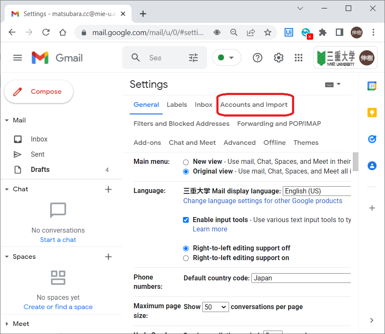Open Gmail support help icon
385x334 pixels.
[x=257, y=58]
